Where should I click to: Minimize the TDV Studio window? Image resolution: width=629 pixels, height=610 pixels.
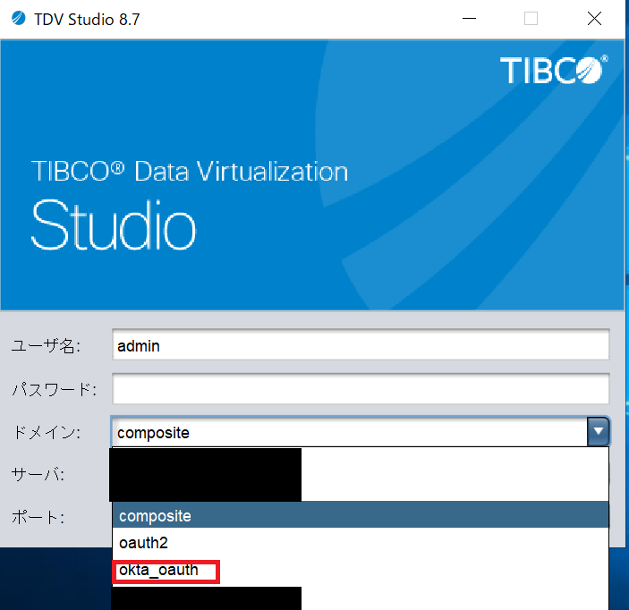click(x=469, y=19)
